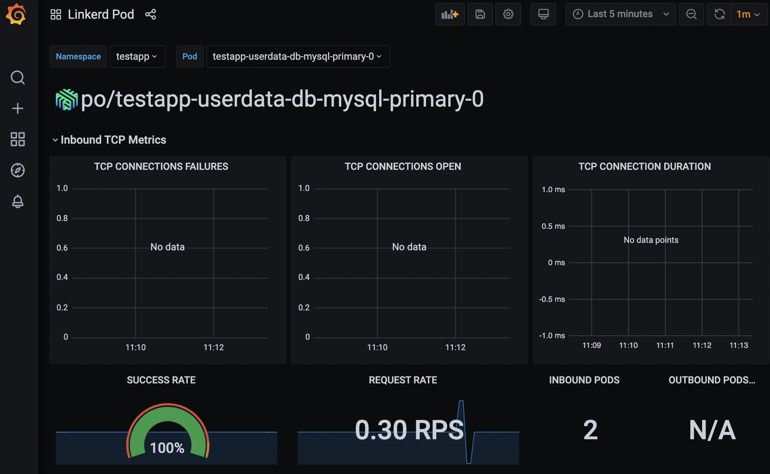Screen dimensions: 770x474
Task: Click 'No data points' in TCP Connection Duration
Action: (651, 240)
